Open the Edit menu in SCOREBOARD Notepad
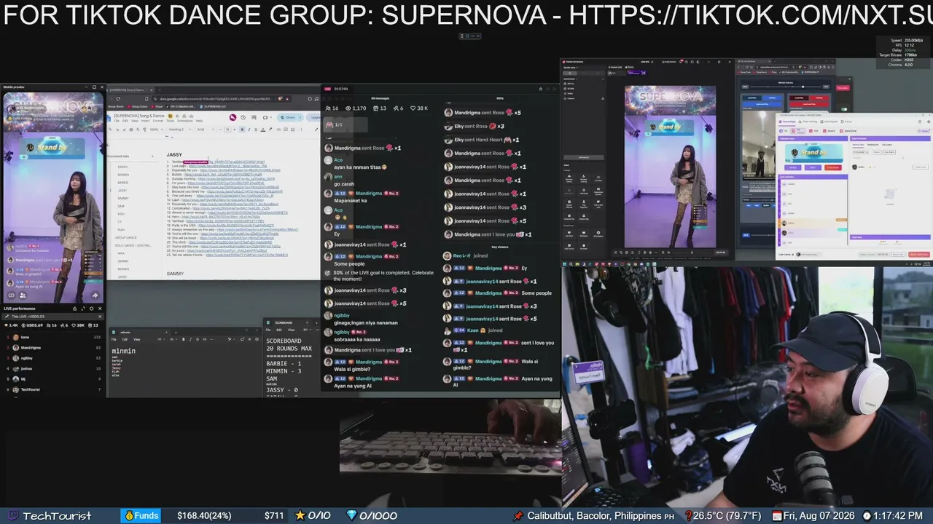Viewport: 933px width, 524px height. pos(278,330)
